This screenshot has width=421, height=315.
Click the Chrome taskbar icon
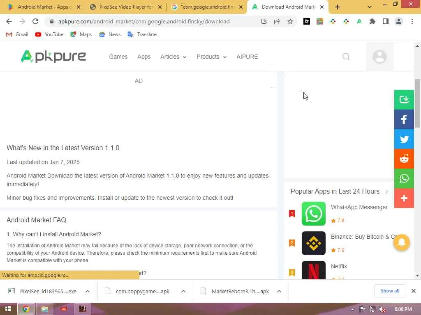pyautogui.click(x=26, y=309)
